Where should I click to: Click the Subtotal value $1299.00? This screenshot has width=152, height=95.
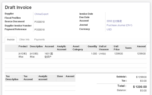click(141, 77)
